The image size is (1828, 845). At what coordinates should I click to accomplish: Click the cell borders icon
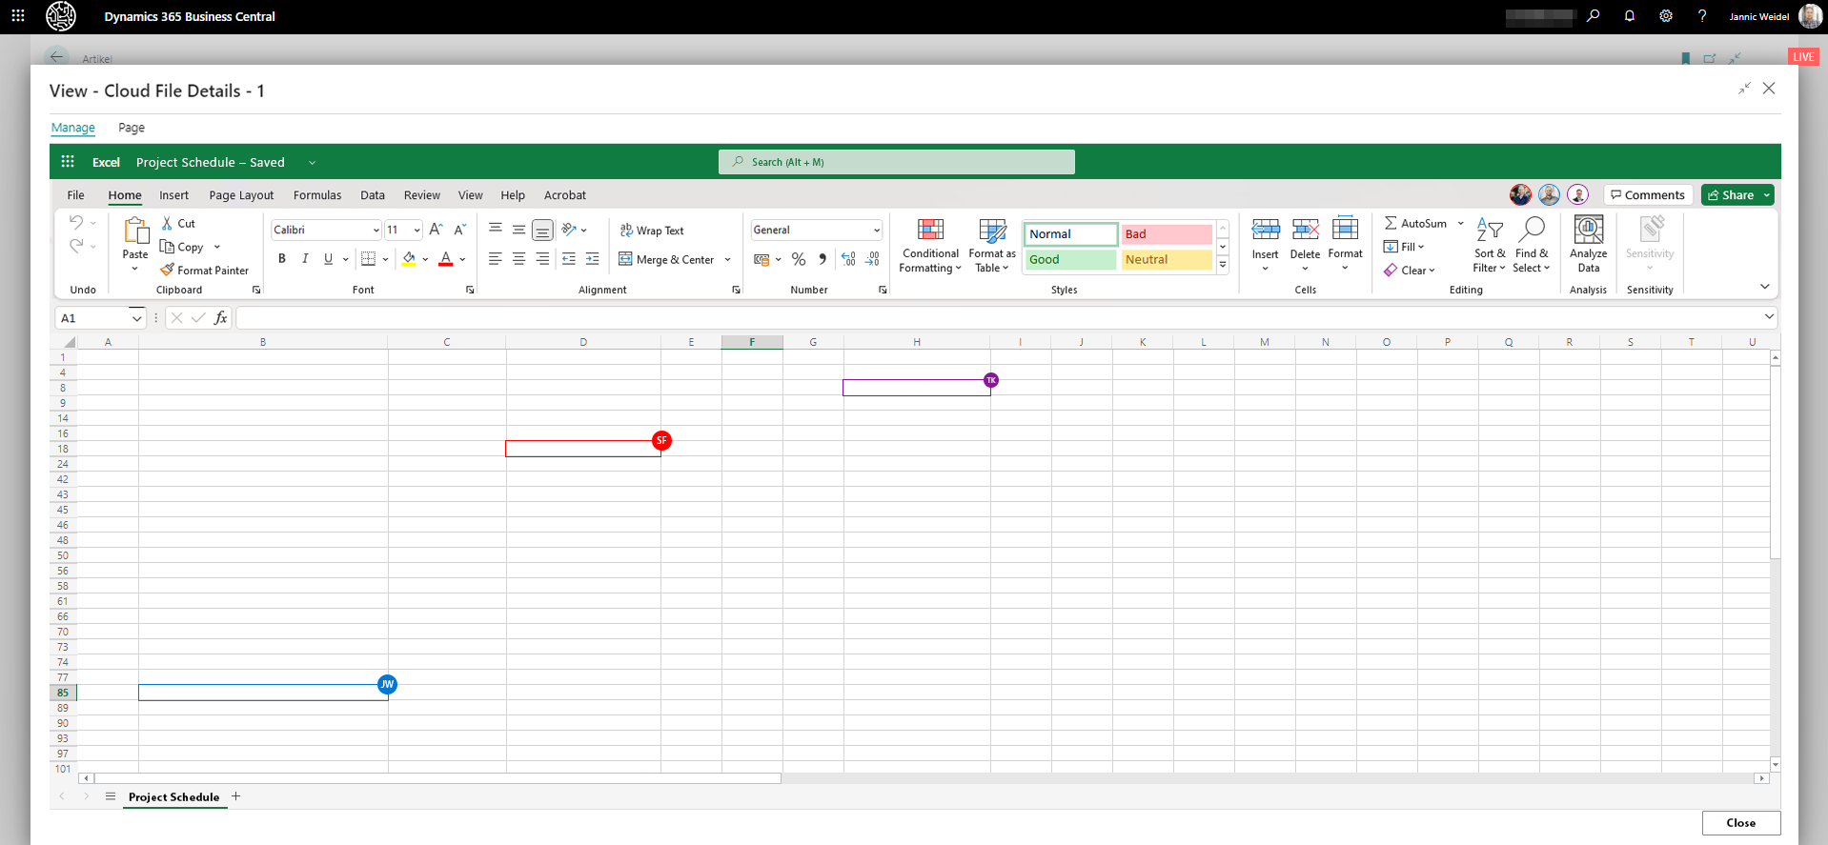pos(369,258)
